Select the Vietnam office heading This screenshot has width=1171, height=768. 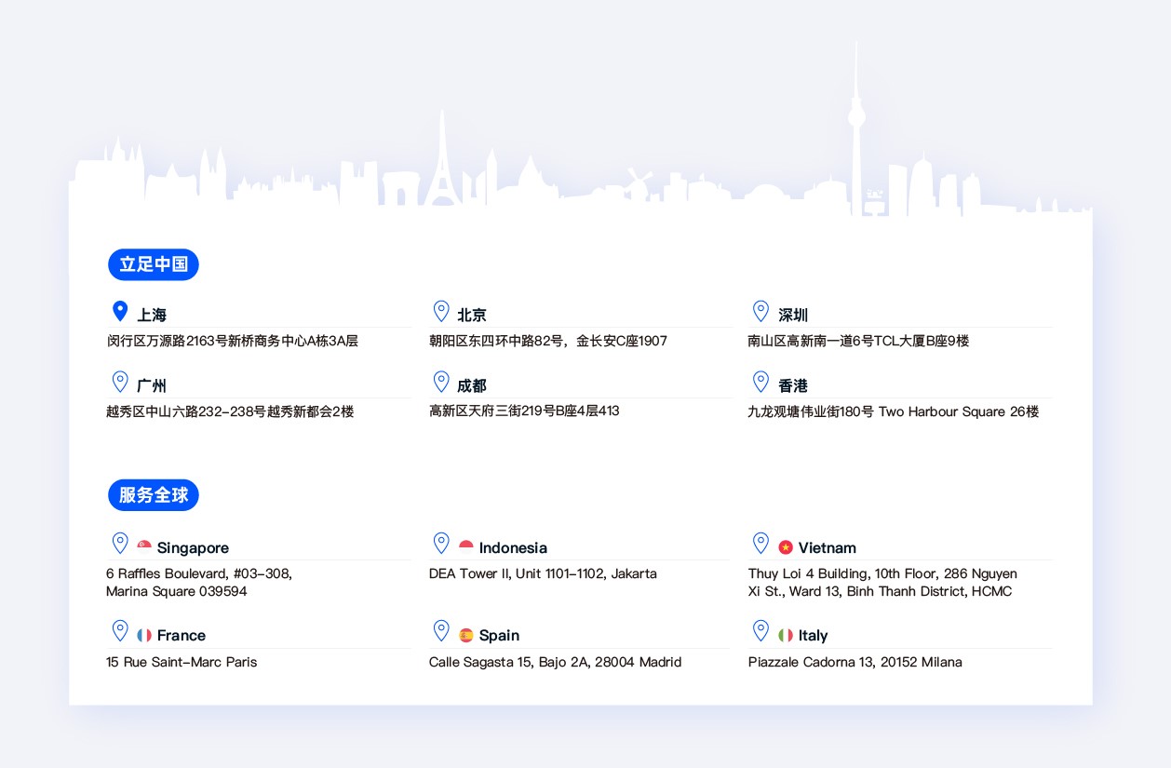tap(827, 547)
